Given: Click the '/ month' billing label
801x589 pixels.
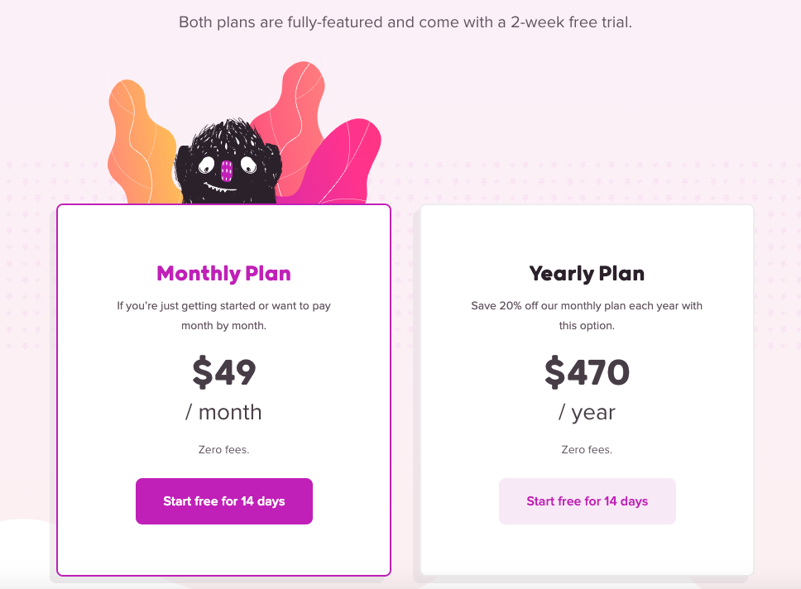Looking at the screenshot, I should click(x=223, y=412).
